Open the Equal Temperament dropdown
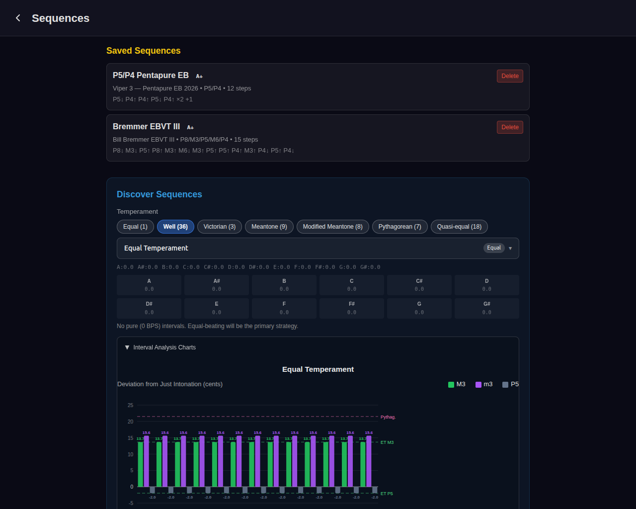This screenshot has width=636, height=509. (510, 248)
